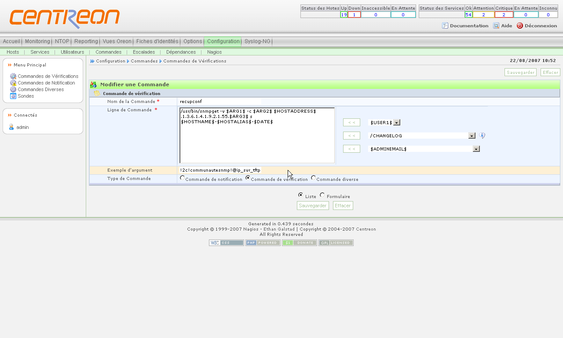The width and height of the screenshot is (563, 338).
Task: Go to Escalades submenu
Action: (x=144, y=52)
